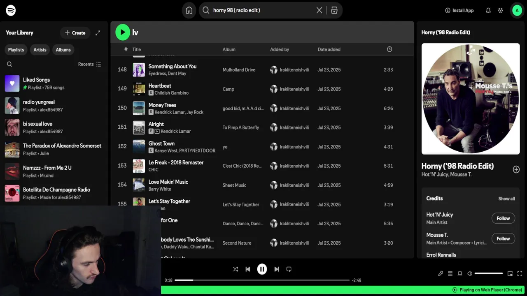527x296 pixels.
Task: Follow Hot 'N' Juicy
Action: click(503, 218)
